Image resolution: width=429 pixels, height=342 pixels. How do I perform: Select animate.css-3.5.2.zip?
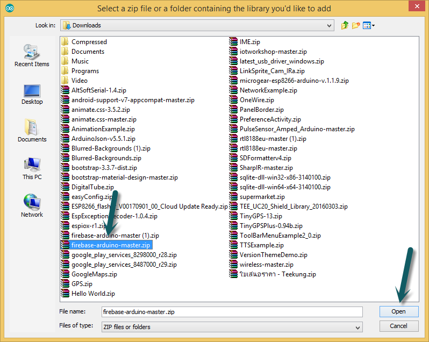(96, 110)
